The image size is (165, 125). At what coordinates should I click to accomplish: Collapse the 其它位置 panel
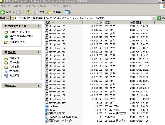tap(38, 52)
